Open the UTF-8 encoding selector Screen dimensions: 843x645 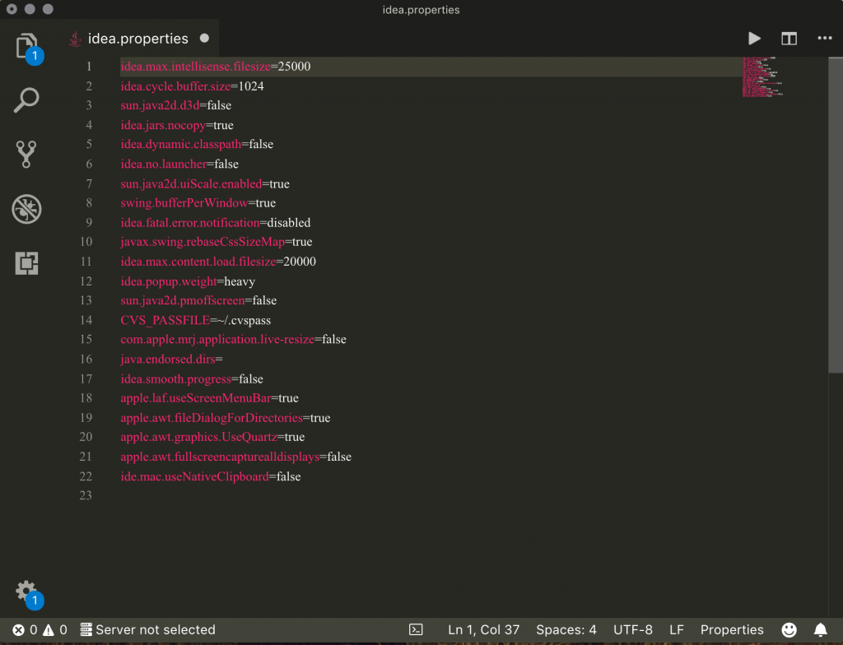click(x=632, y=629)
